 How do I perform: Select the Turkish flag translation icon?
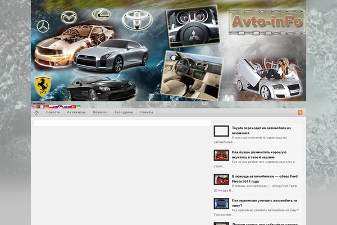click(74, 106)
